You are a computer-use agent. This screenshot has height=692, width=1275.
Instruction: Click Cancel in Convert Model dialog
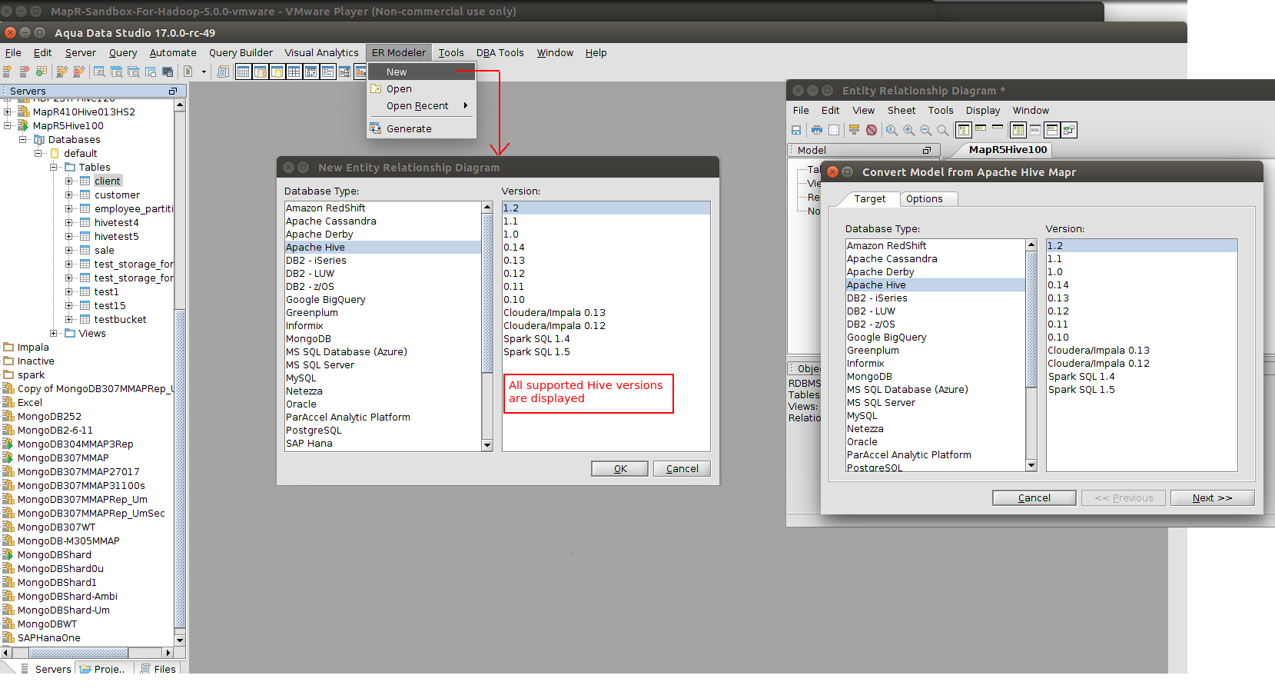click(x=1034, y=497)
